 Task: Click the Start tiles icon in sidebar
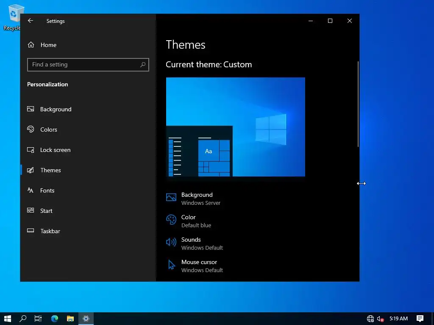click(x=31, y=210)
